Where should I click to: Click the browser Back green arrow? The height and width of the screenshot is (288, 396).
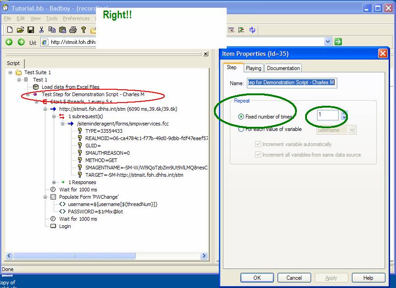pyautogui.click(x=9, y=42)
